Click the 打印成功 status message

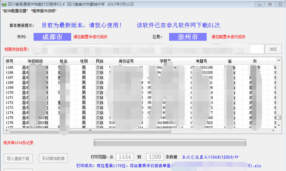[169, 166]
